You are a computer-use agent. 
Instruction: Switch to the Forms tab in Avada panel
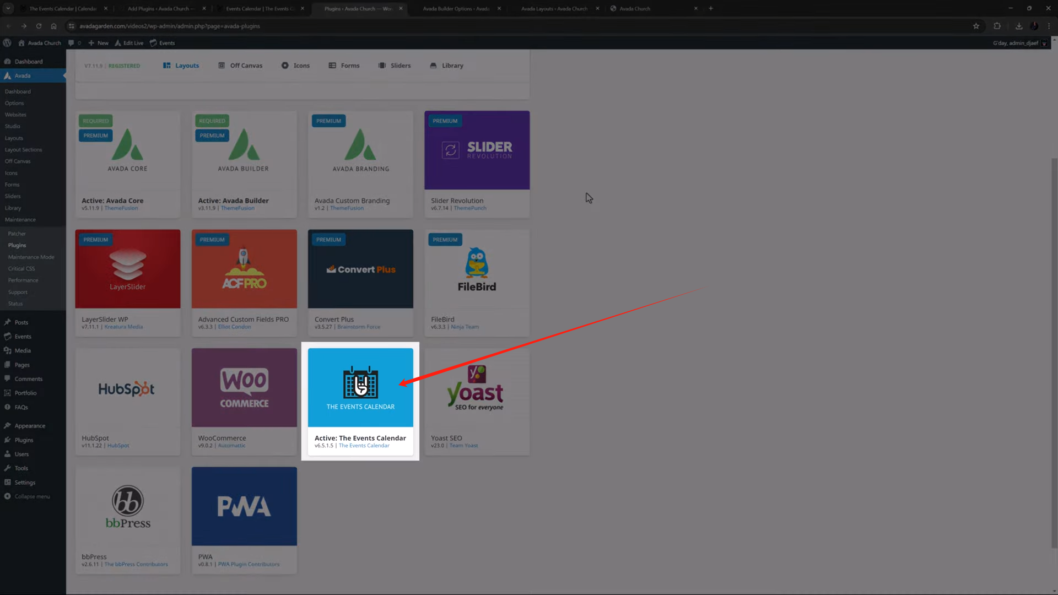click(x=344, y=65)
